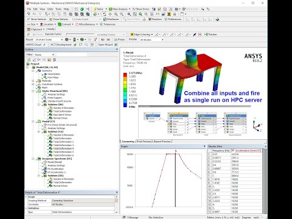Open Preferences from the toolbar
Screen dimensions: 292x219
tap(173, 19)
